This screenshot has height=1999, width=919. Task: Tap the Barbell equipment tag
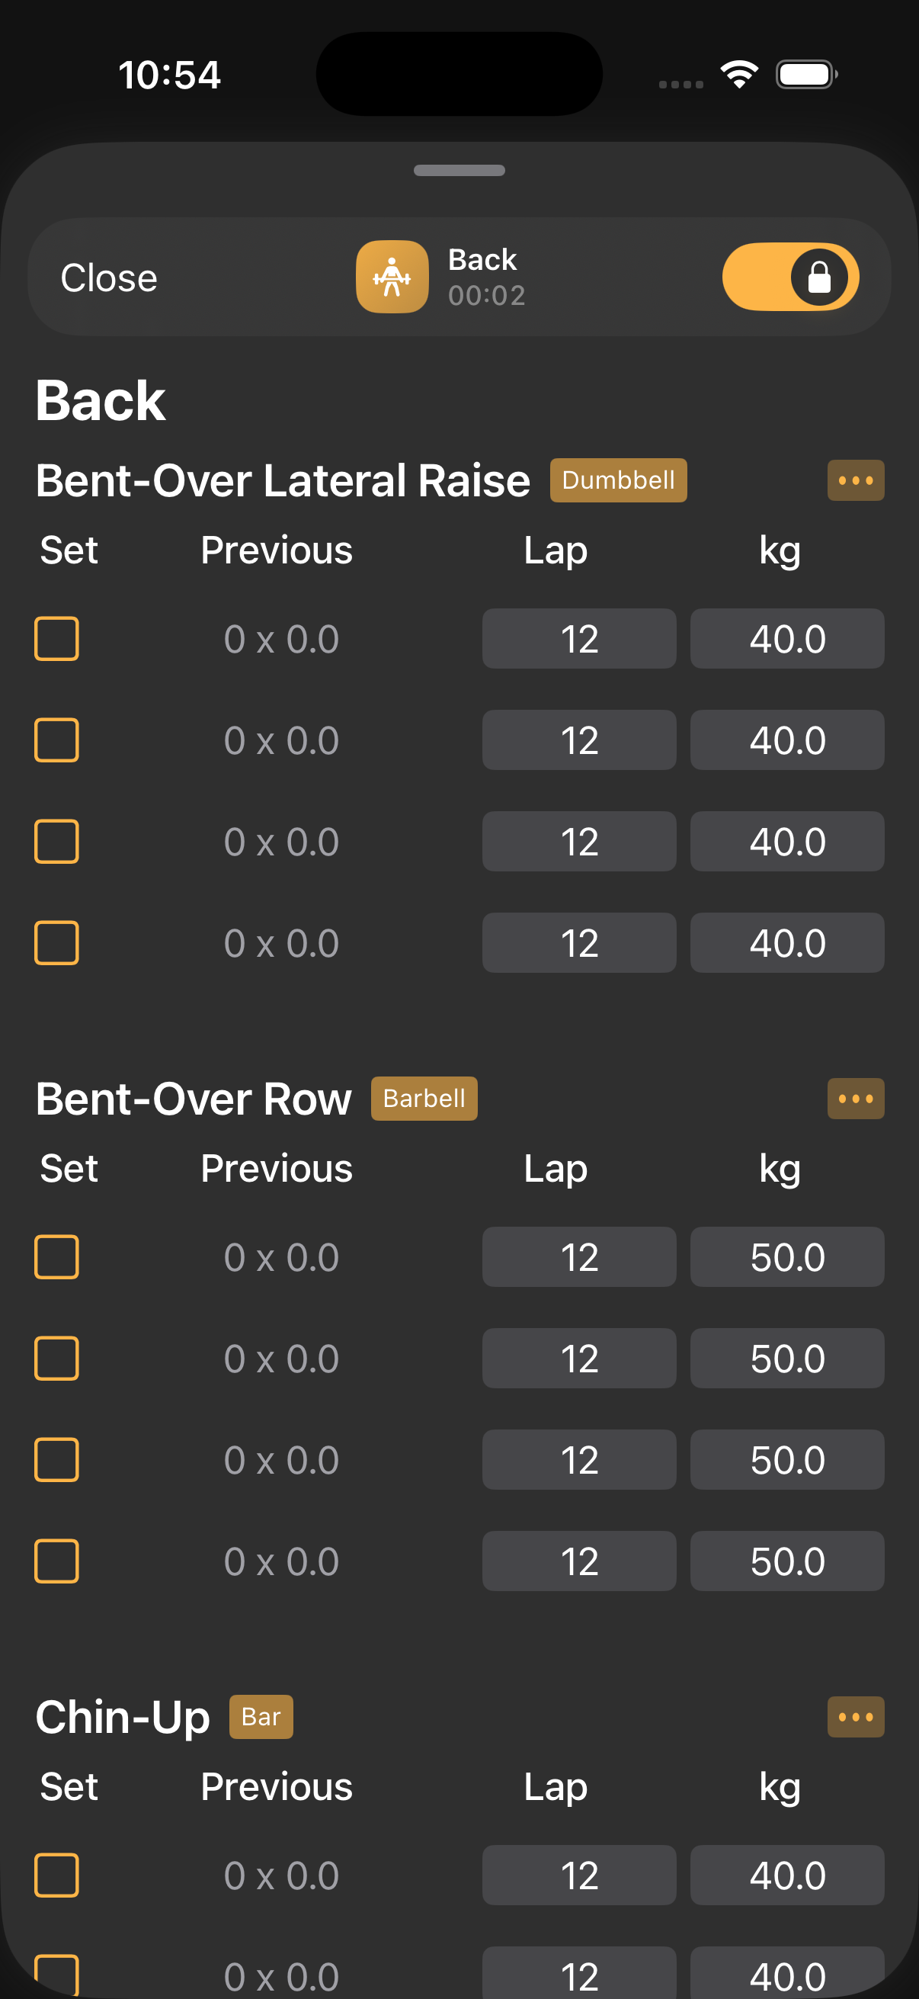click(x=424, y=1098)
